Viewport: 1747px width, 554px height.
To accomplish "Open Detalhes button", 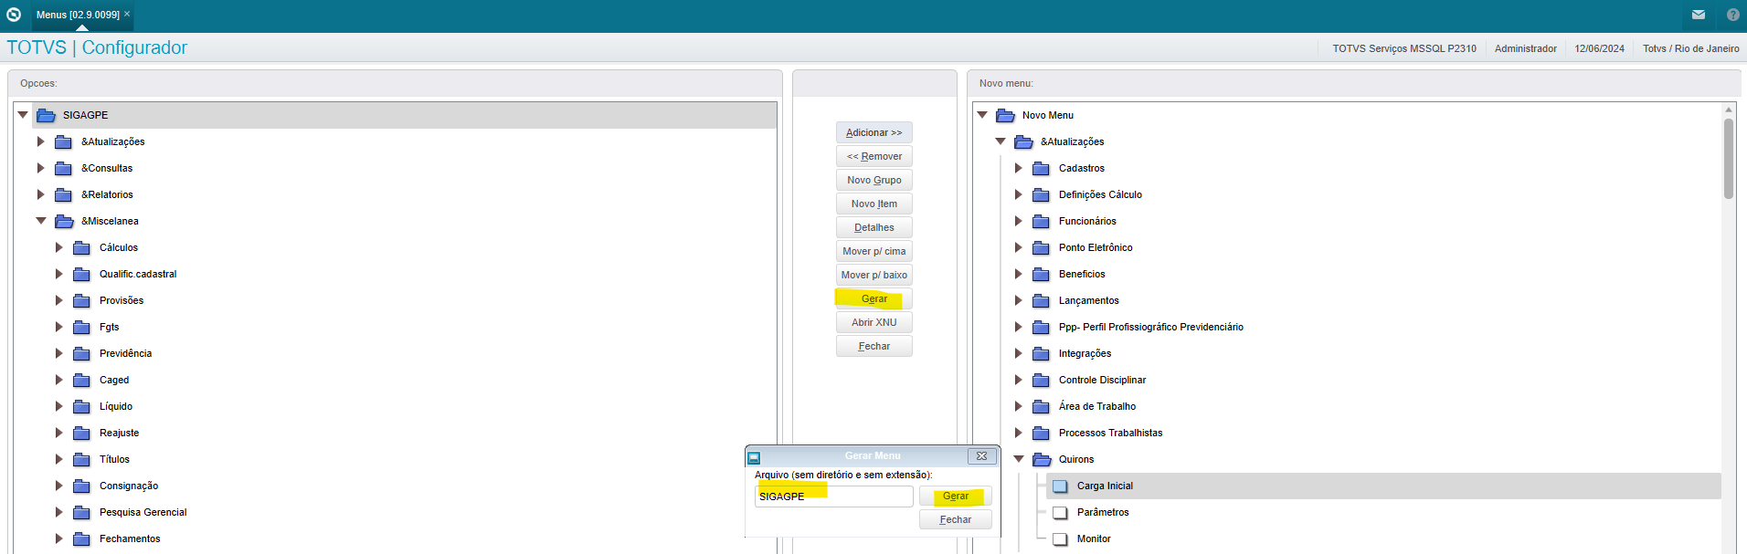I will pyautogui.click(x=874, y=227).
